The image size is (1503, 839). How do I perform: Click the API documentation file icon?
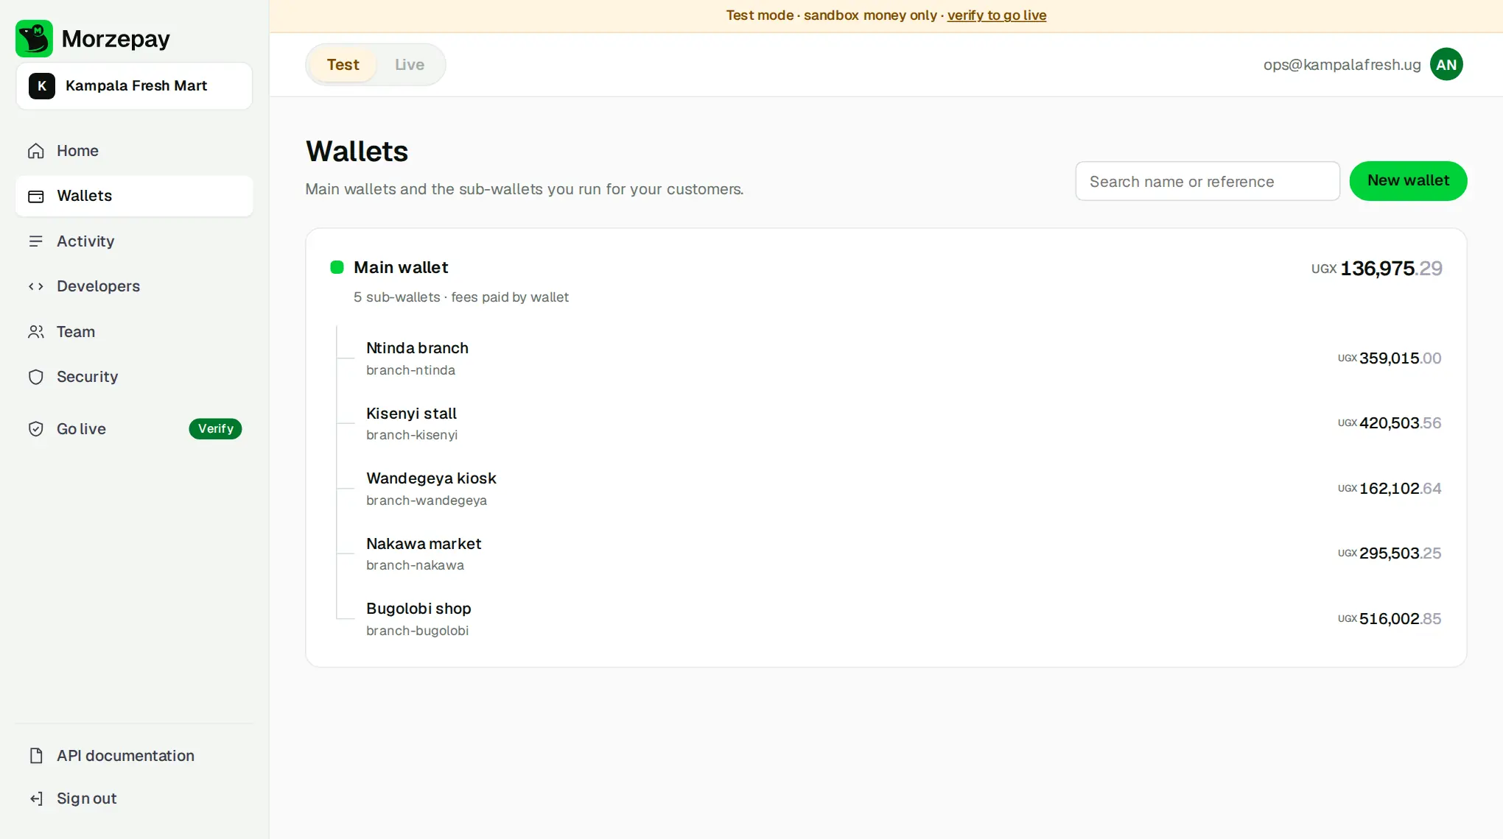coord(36,756)
